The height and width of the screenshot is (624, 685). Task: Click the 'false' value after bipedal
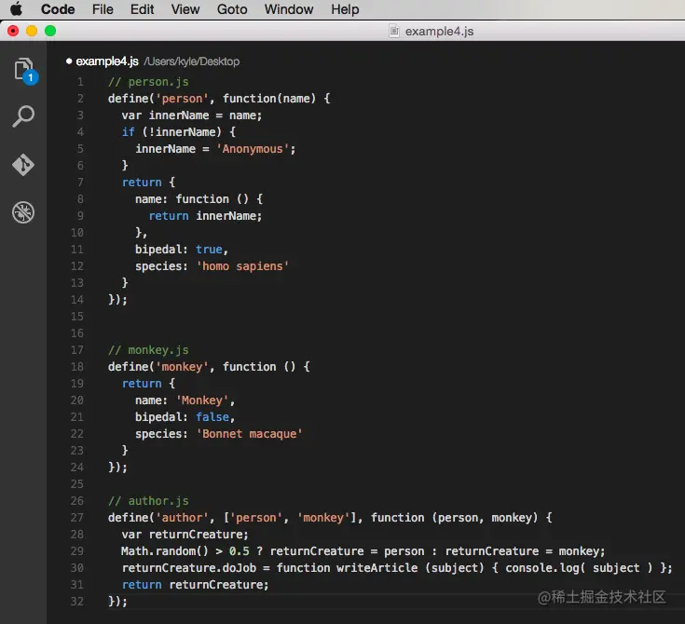212,417
